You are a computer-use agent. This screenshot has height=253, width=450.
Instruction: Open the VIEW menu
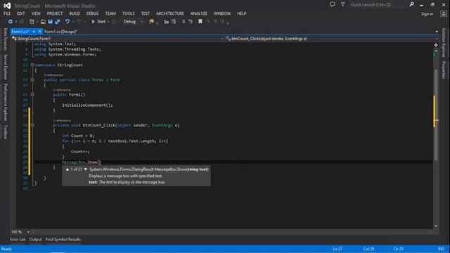point(36,13)
